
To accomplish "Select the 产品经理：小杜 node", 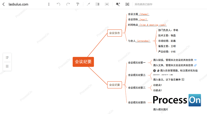I will [167, 52].
